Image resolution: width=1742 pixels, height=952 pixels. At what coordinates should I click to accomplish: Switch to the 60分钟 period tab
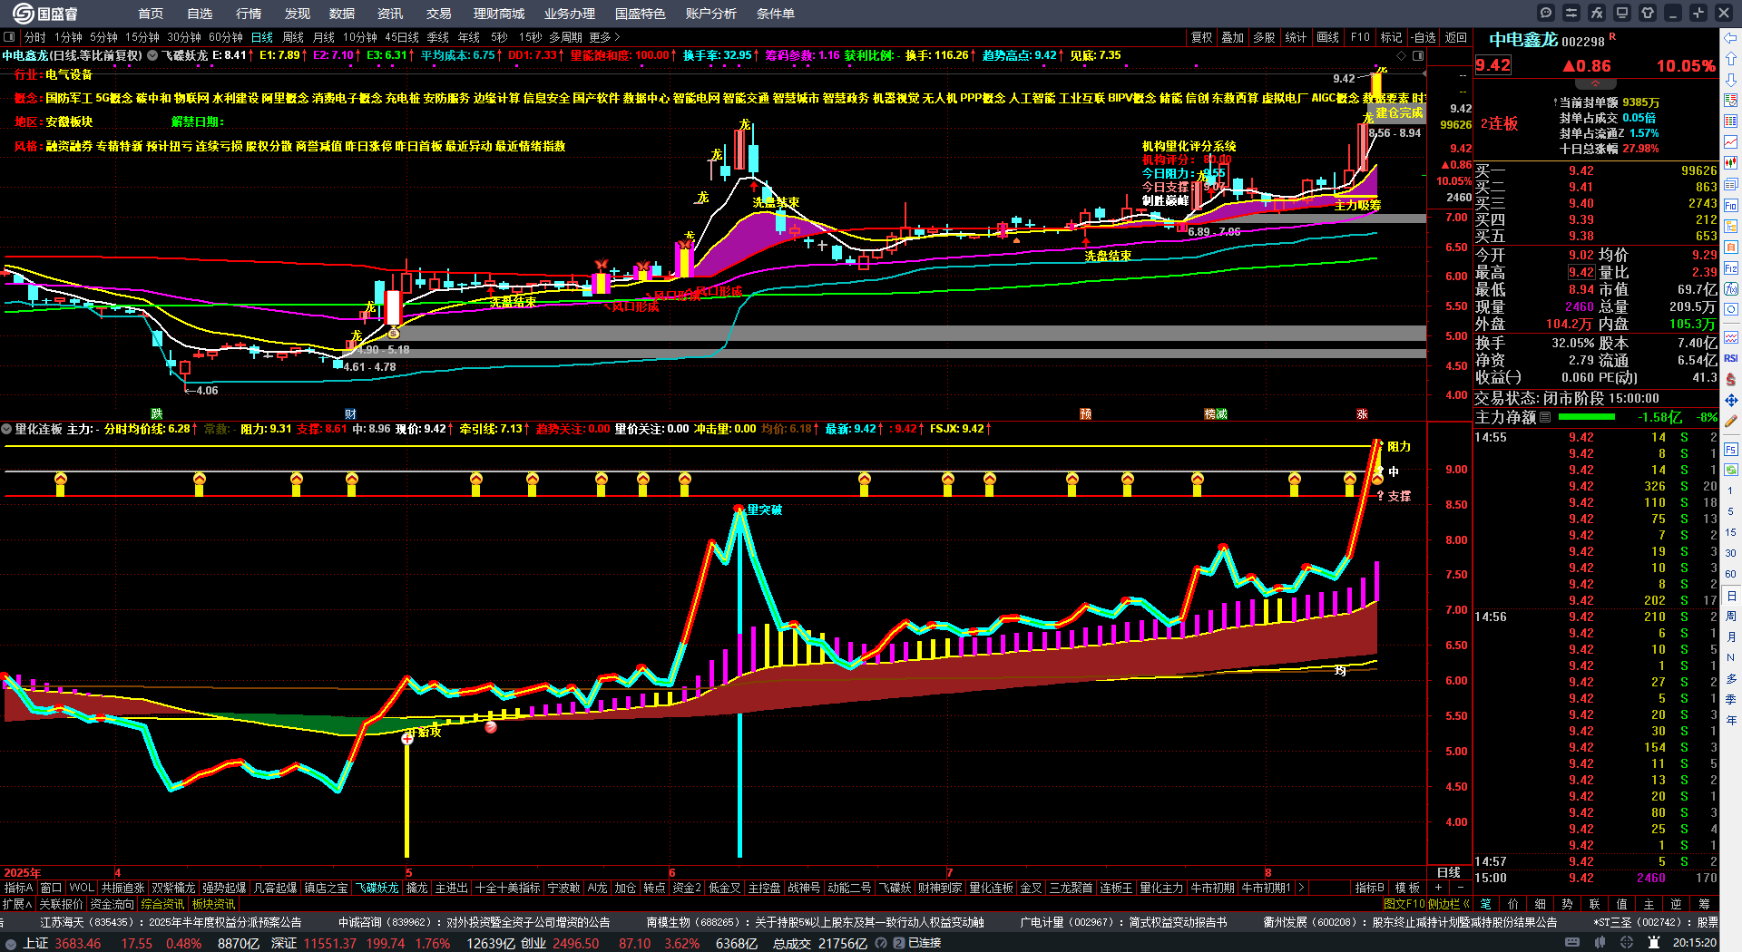(x=226, y=37)
